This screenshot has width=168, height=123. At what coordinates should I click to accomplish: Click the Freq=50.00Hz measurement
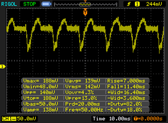[x=85, y=110]
